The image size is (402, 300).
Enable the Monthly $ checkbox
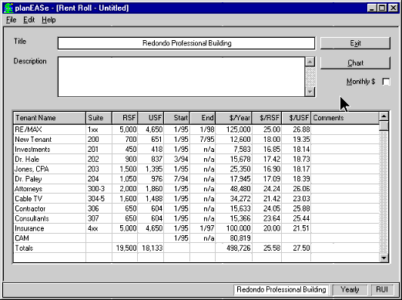click(x=386, y=82)
